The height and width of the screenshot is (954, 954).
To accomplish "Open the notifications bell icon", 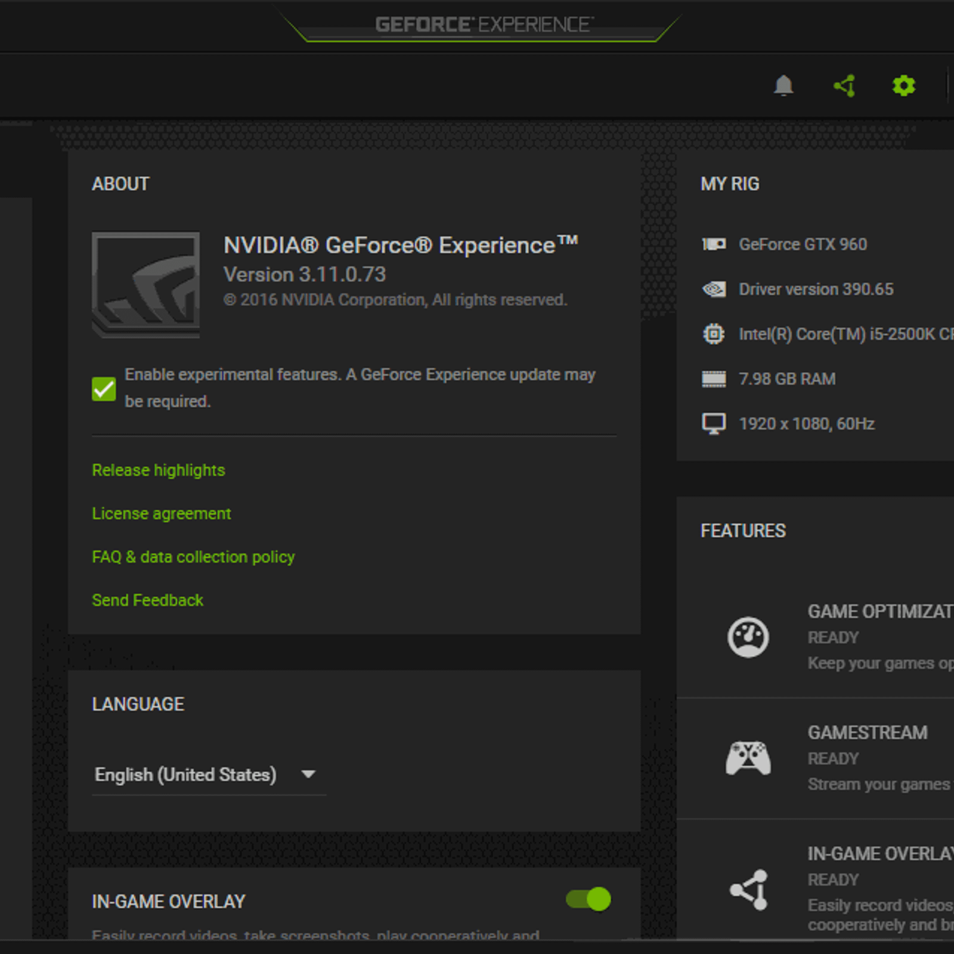I will (783, 86).
